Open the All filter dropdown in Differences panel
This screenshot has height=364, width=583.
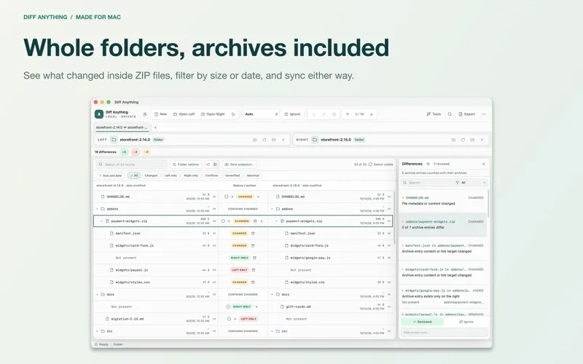pyautogui.click(x=471, y=183)
